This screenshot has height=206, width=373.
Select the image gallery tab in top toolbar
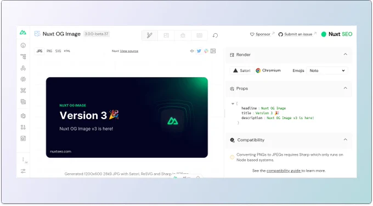(x=166, y=36)
